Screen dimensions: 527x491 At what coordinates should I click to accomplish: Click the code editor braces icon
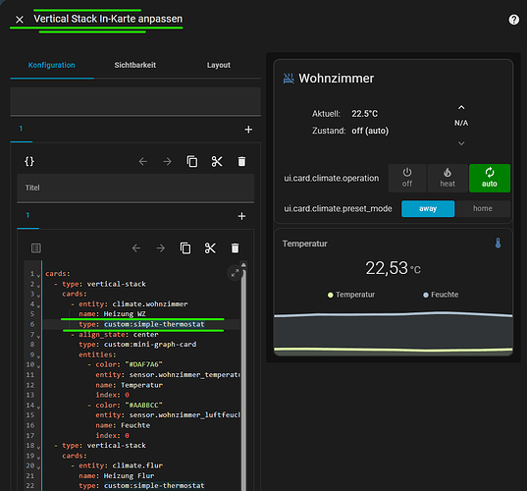(29, 161)
